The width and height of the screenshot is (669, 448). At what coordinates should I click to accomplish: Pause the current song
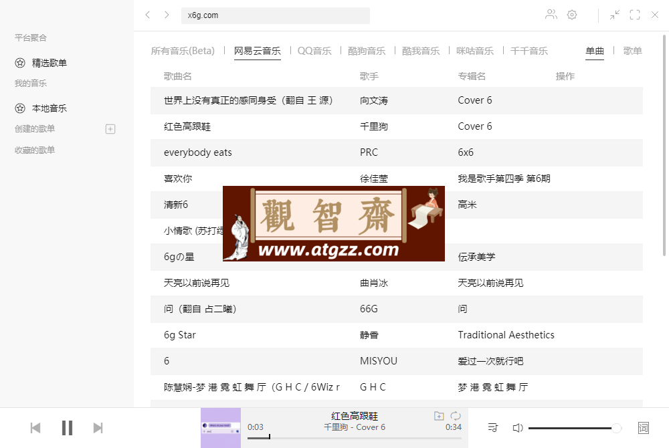click(67, 428)
